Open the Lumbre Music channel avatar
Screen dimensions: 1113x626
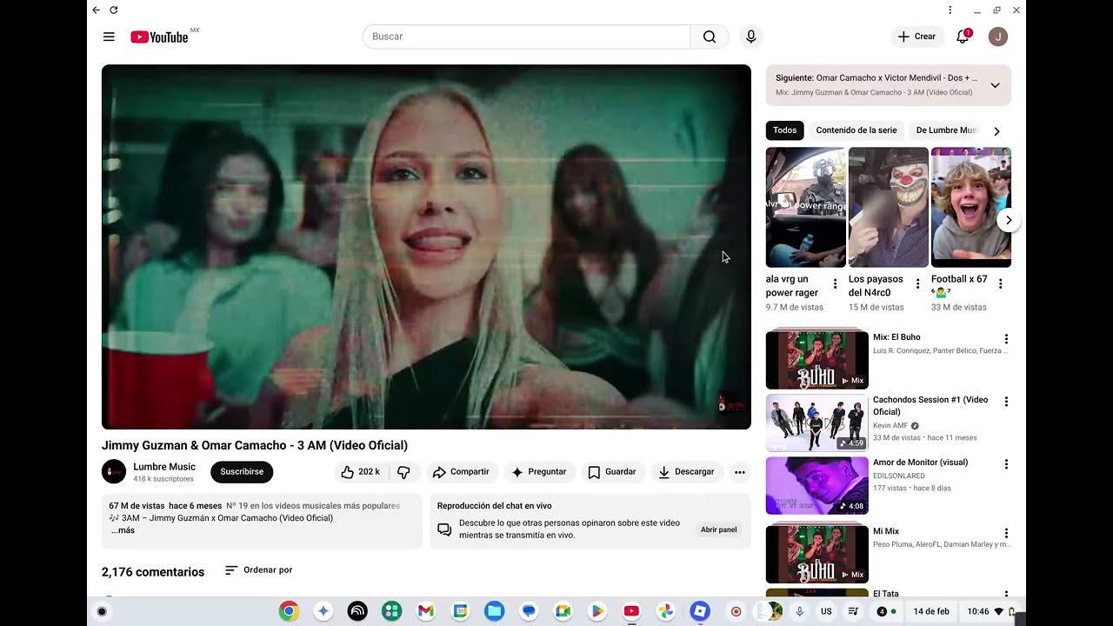point(114,472)
